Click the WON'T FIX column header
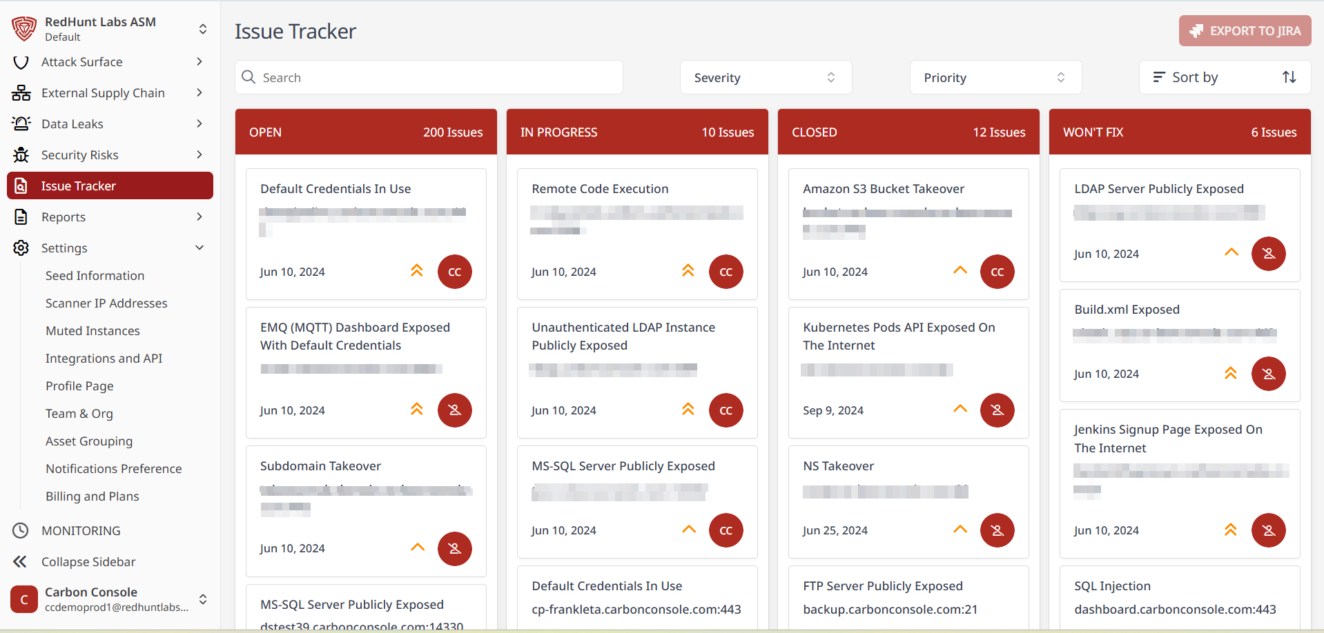This screenshot has width=1324, height=633. point(1180,132)
